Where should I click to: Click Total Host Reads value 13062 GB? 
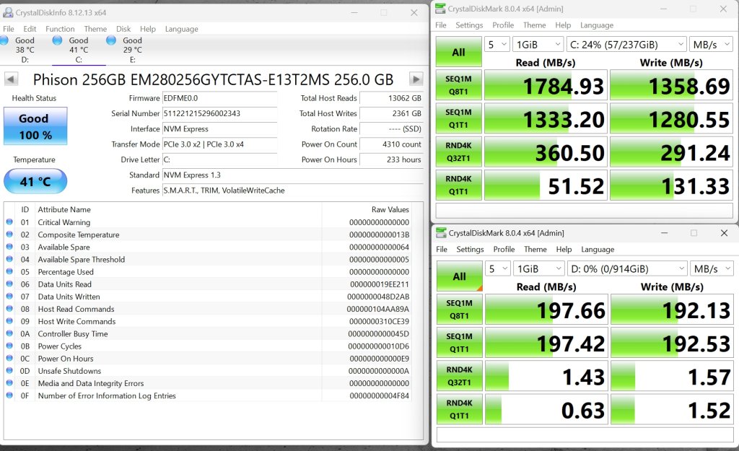[391, 98]
